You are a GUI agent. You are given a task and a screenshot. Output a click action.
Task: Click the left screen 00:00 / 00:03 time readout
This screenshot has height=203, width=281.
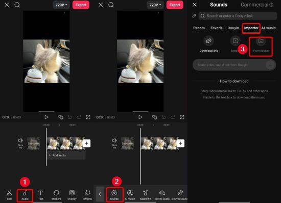(12, 117)
